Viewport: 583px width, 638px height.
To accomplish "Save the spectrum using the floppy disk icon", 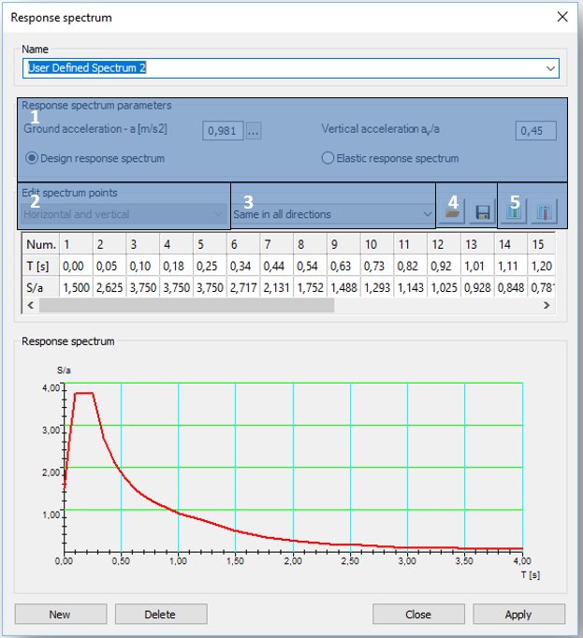I will pos(483,212).
